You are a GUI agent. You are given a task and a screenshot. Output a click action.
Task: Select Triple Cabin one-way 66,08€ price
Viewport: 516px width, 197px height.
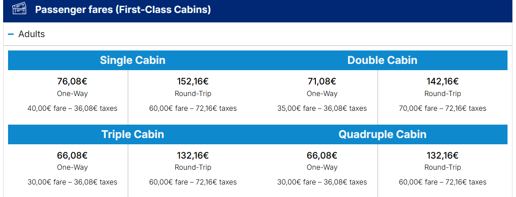tap(72, 155)
